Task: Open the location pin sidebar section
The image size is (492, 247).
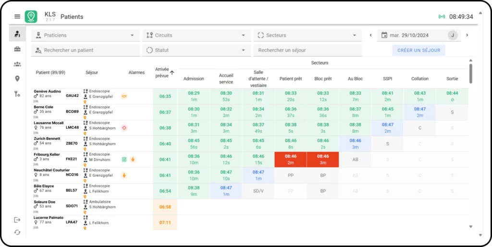Action: point(17,79)
